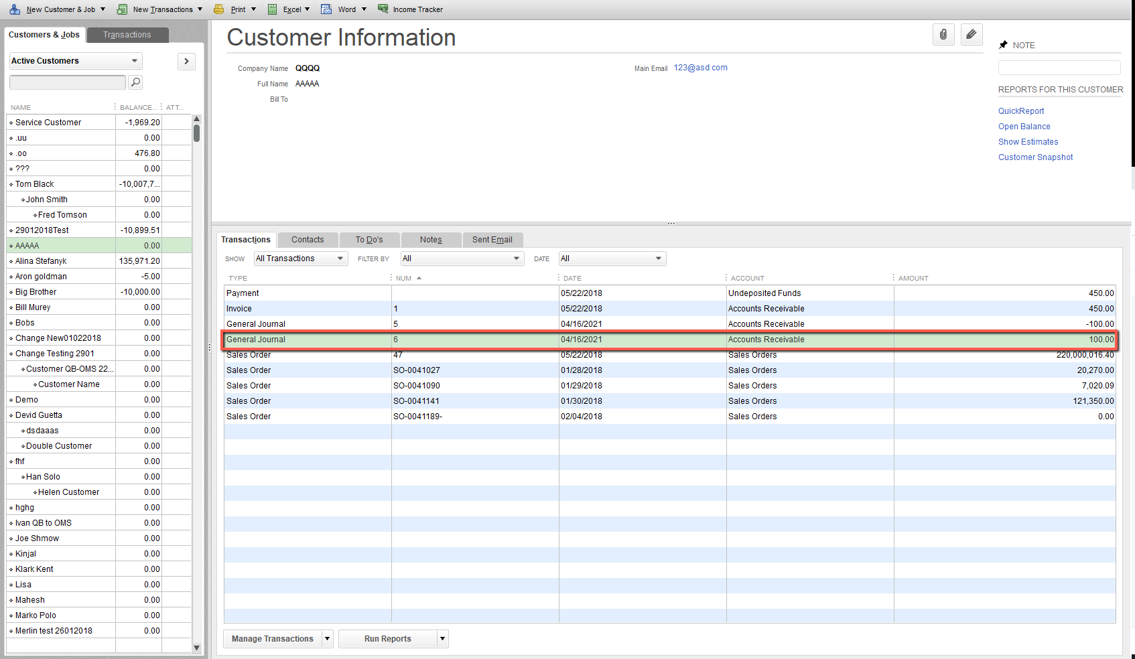Expand the Active Customers dropdown

(134, 61)
